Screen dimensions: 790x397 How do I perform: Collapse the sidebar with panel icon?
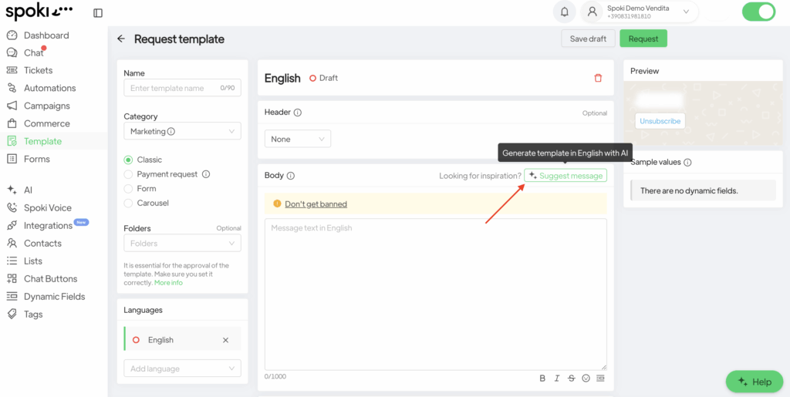click(x=98, y=12)
